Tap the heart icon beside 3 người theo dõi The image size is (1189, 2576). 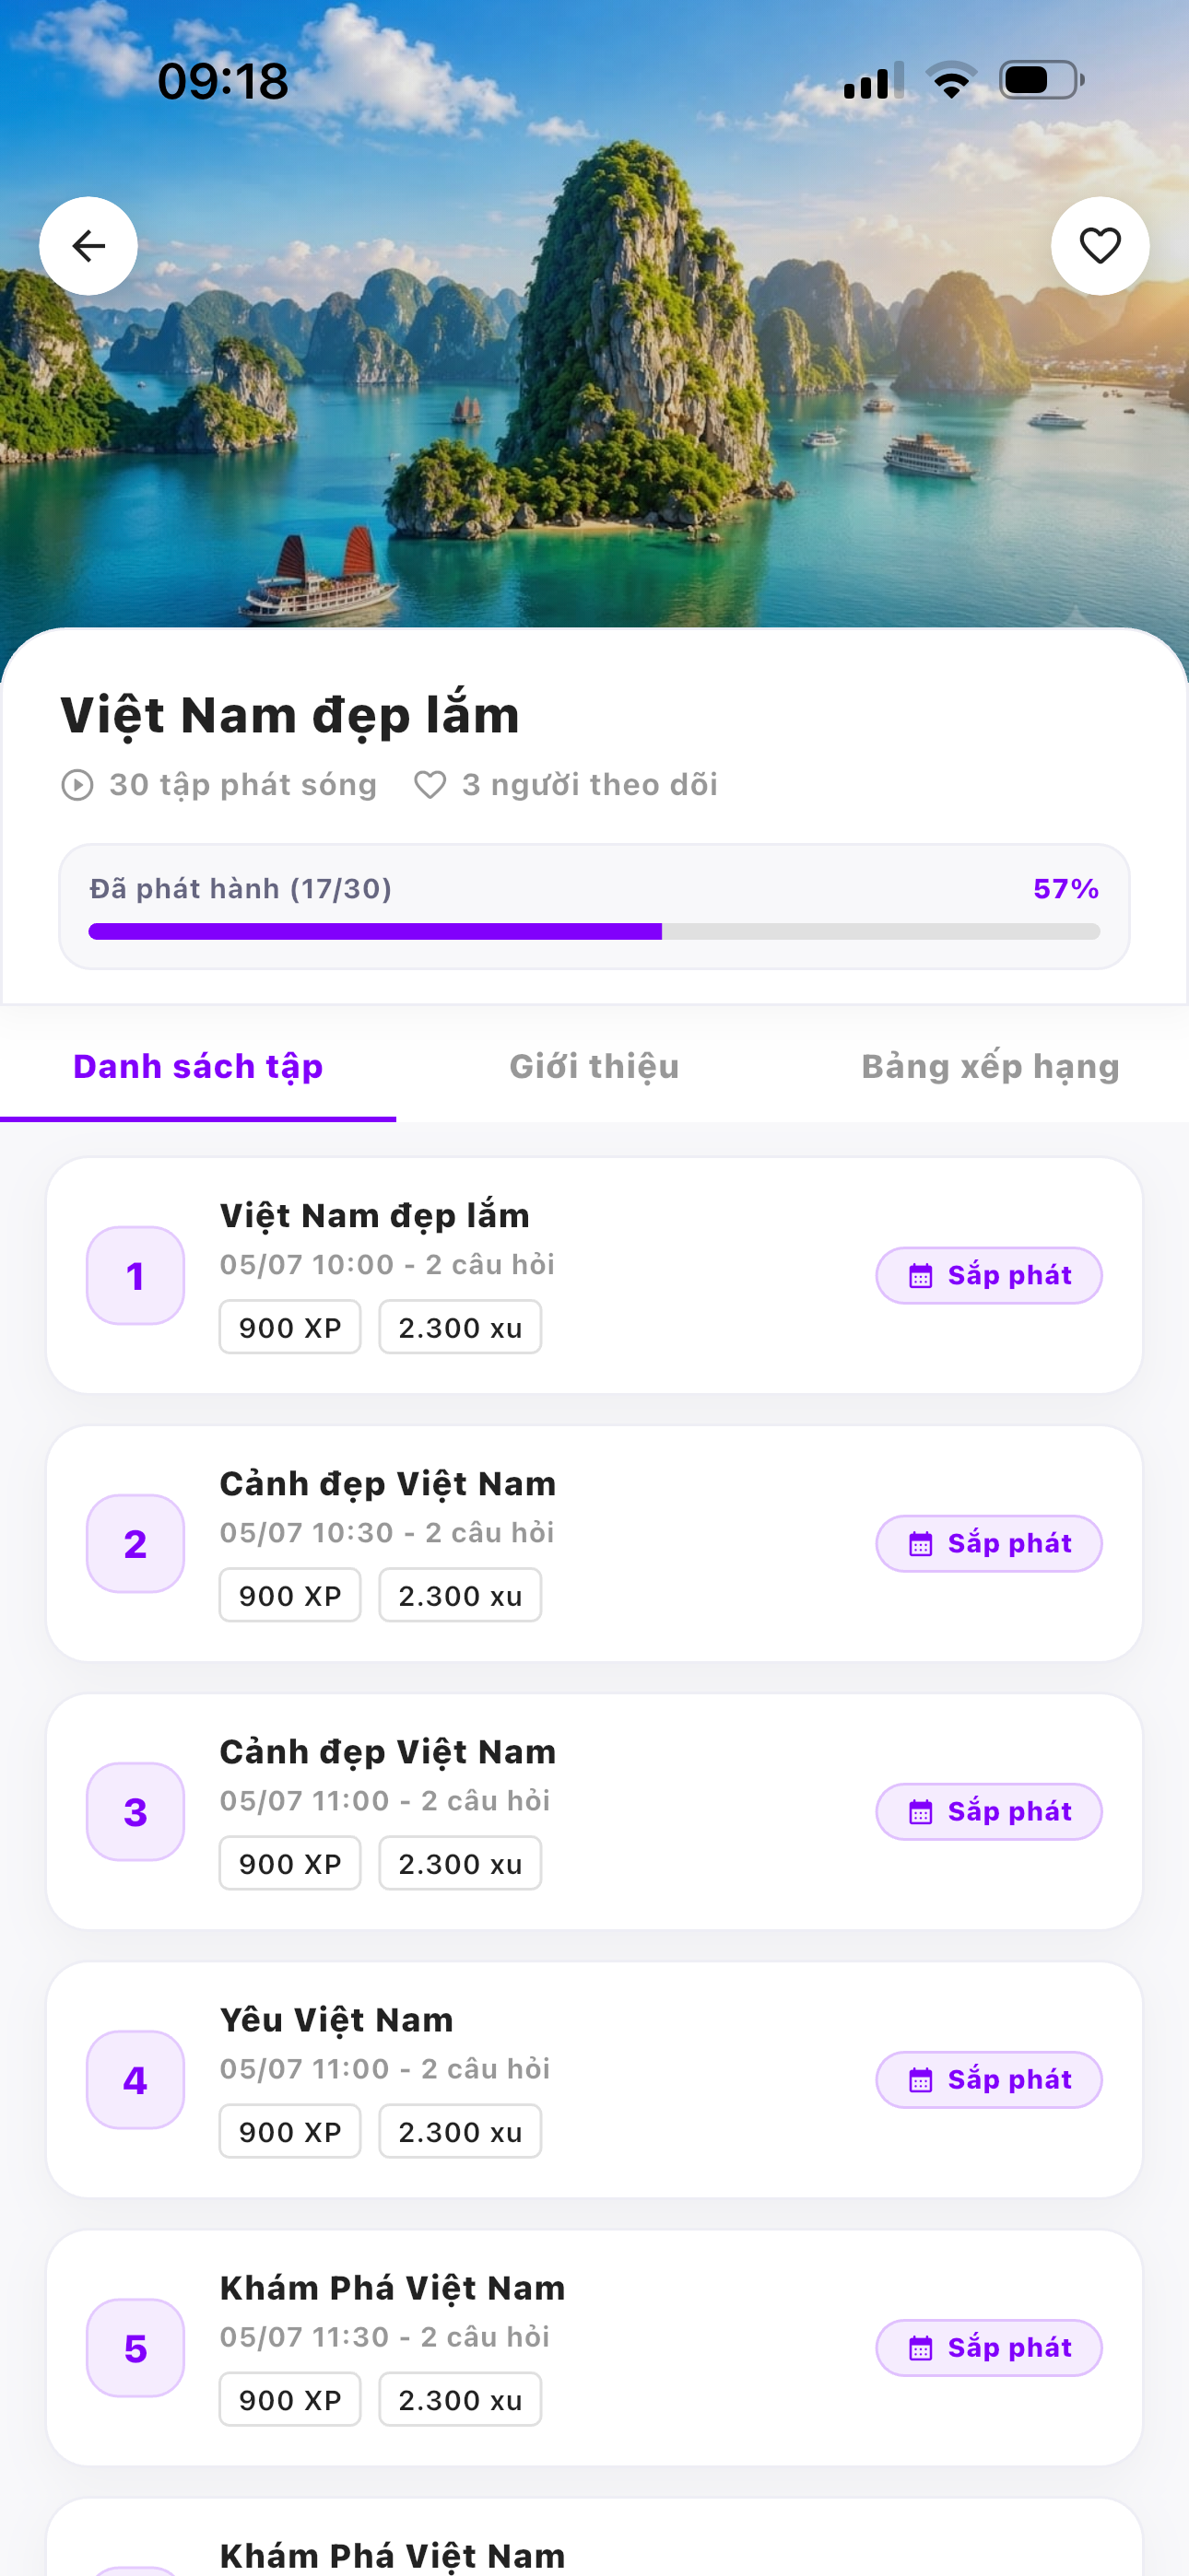430,785
